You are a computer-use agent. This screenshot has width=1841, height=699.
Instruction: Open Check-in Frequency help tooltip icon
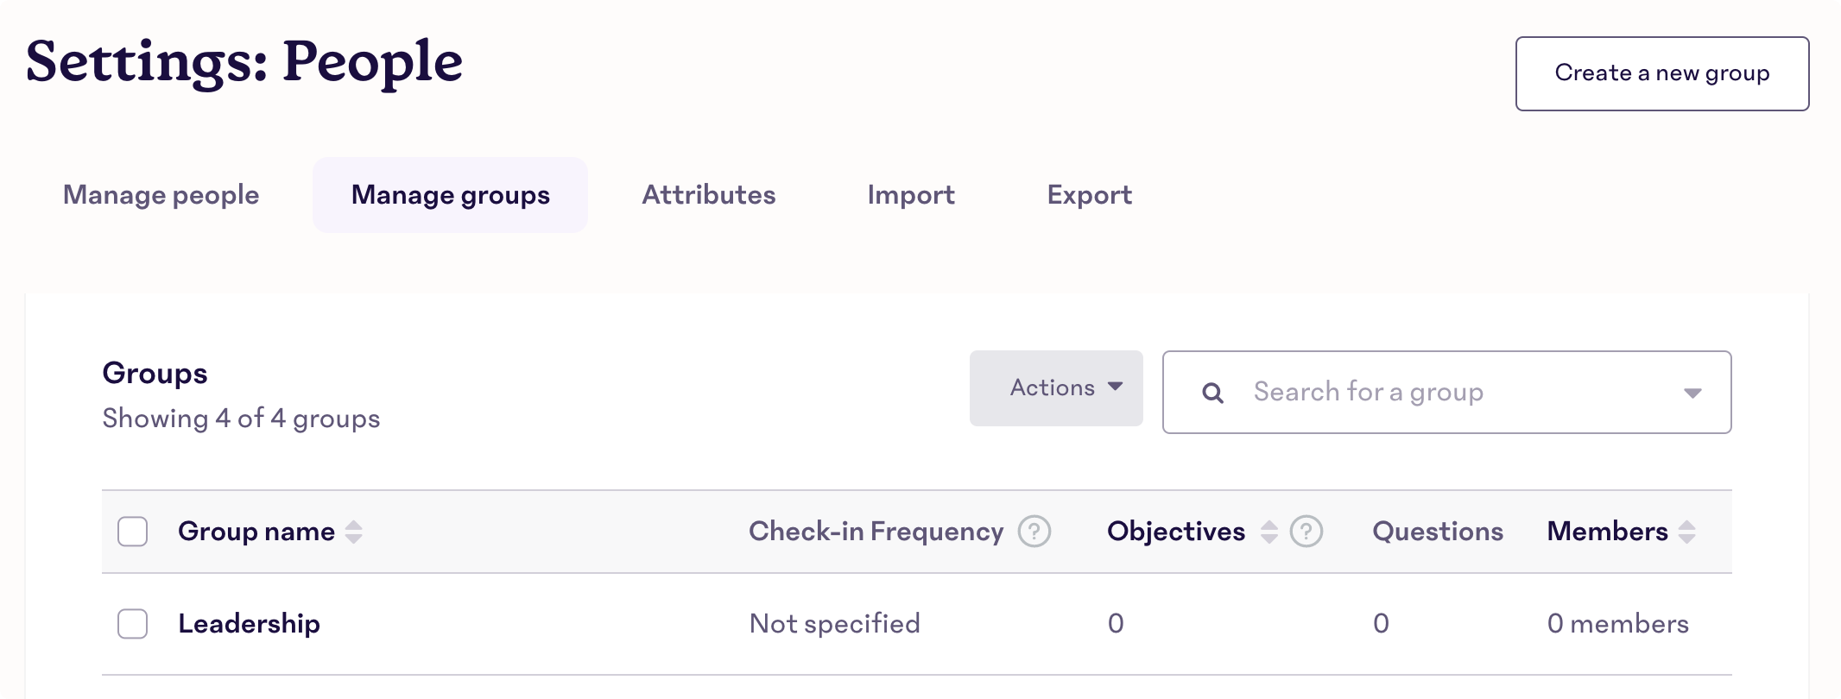1034,532
